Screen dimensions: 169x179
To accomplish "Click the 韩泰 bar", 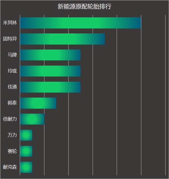I will pyautogui.click(x=38, y=103).
